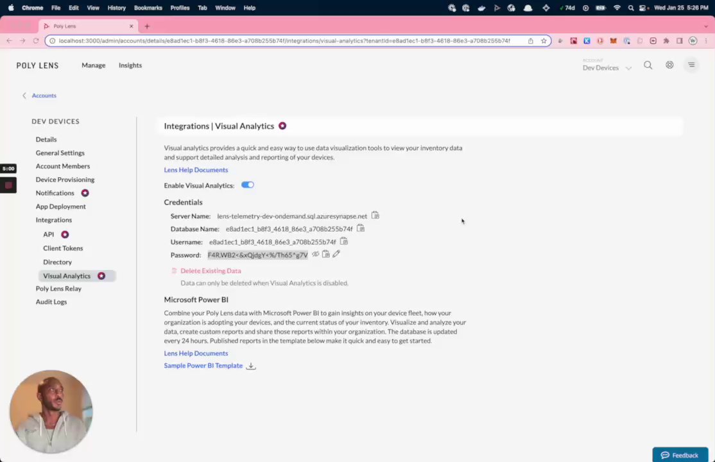This screenshot has width=715, height=462.
Task: Open Audit Logs in the sidebar
Action: tap(51, 302)
